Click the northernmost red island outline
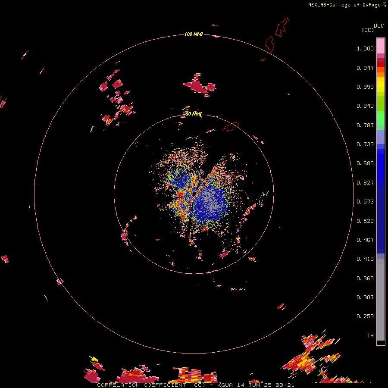 282,27
